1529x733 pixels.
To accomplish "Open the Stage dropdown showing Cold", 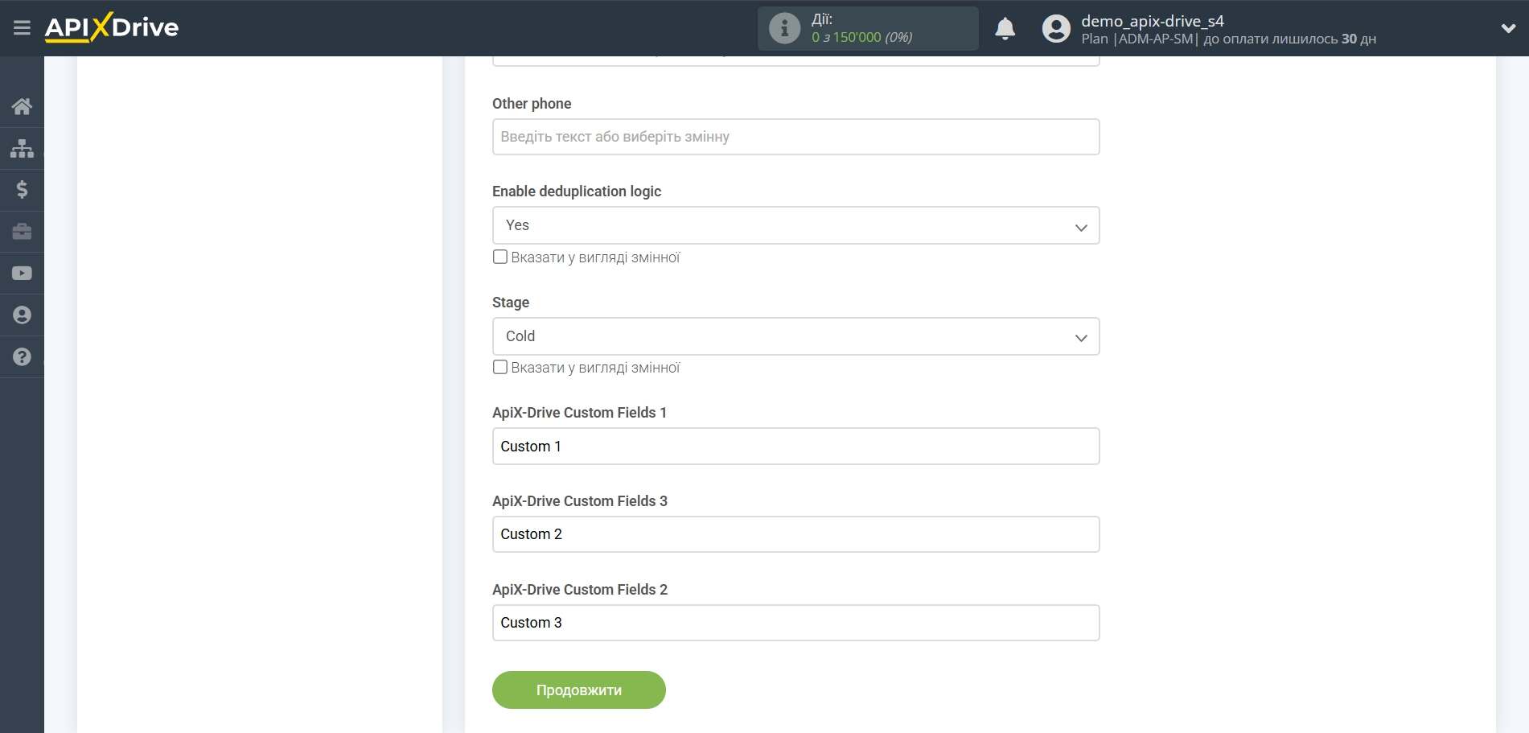I will [795, 336].
